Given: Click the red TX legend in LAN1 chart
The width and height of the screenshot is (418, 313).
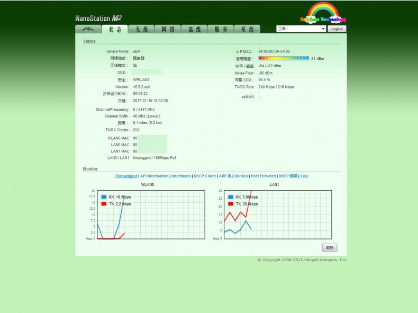Looking at the screenshot, I should 231,204.
